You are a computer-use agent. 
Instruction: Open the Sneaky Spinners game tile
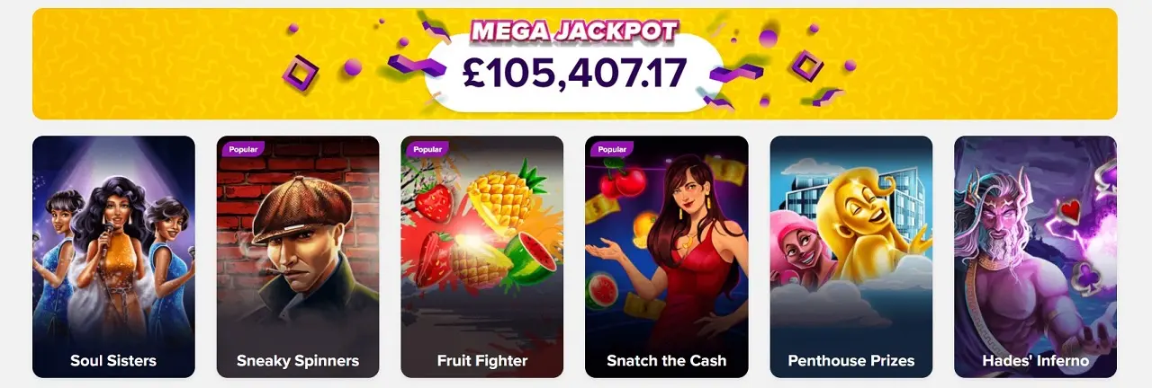(x=298, y=256)
